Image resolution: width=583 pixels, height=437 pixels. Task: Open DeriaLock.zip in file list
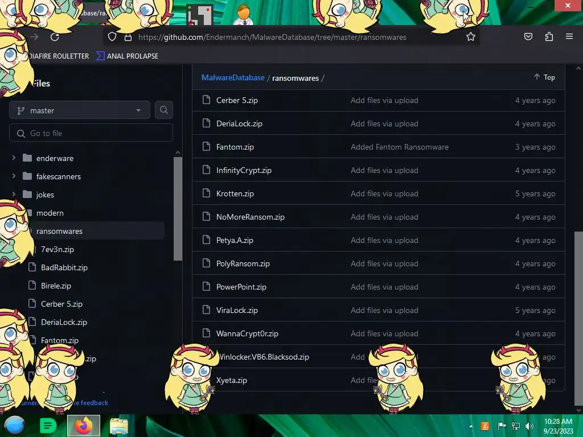239,123
